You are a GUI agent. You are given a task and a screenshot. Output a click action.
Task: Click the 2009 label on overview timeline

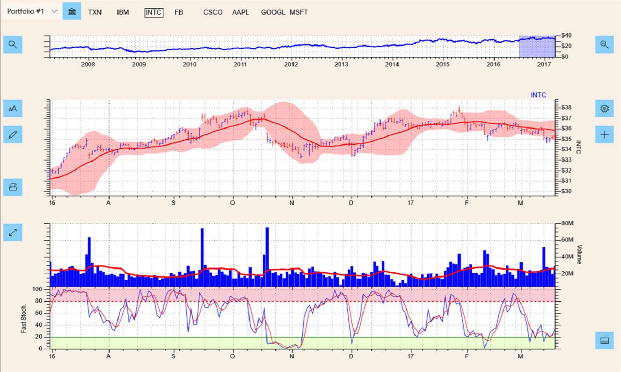(138, 65)
